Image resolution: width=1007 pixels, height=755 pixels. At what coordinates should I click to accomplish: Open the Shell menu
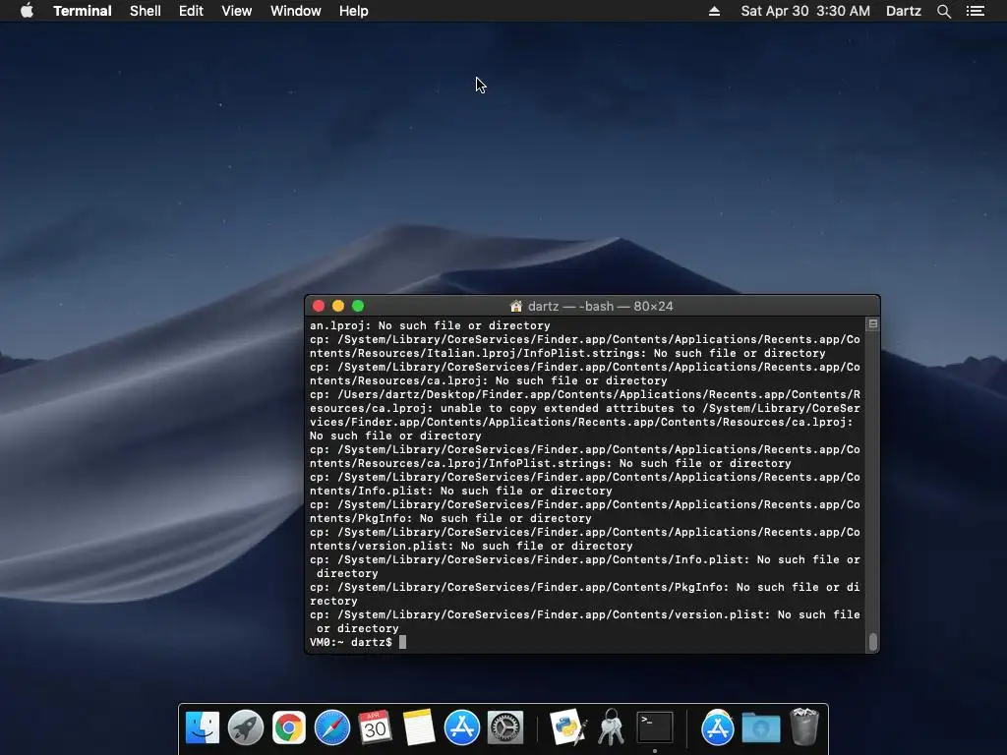(146, 11)
